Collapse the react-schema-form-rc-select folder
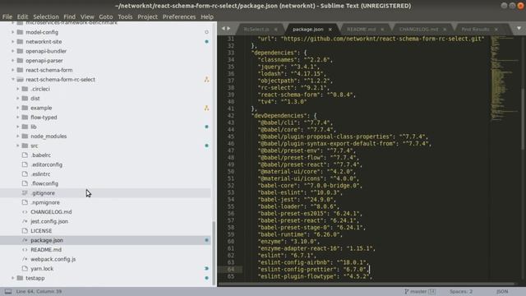526x296 pixels. pyautogui.click(x=13, y=80)
